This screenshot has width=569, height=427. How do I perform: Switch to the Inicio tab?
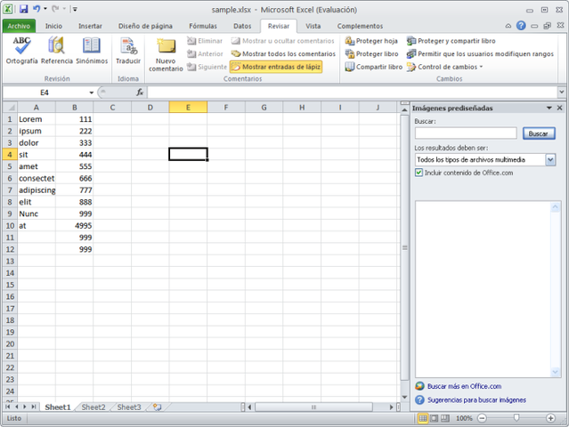click(x=53, y=26)
